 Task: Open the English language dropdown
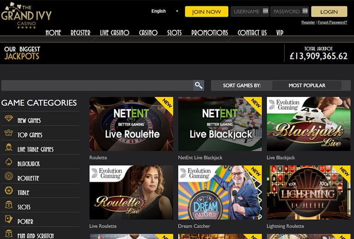[165, 11]
